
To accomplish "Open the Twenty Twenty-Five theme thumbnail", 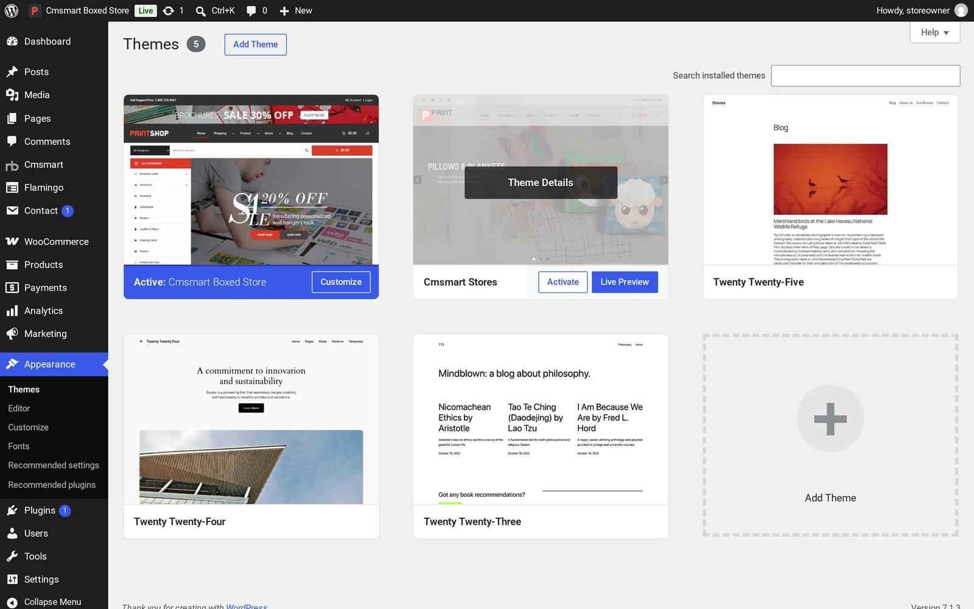I will coord(830,180).
